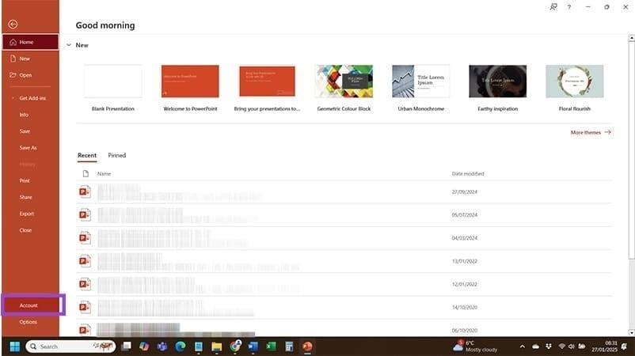Viewport: 635px width, 356px height.
Task: Click the OneDrive cloud tray icon
Action: tap(535, 347)
